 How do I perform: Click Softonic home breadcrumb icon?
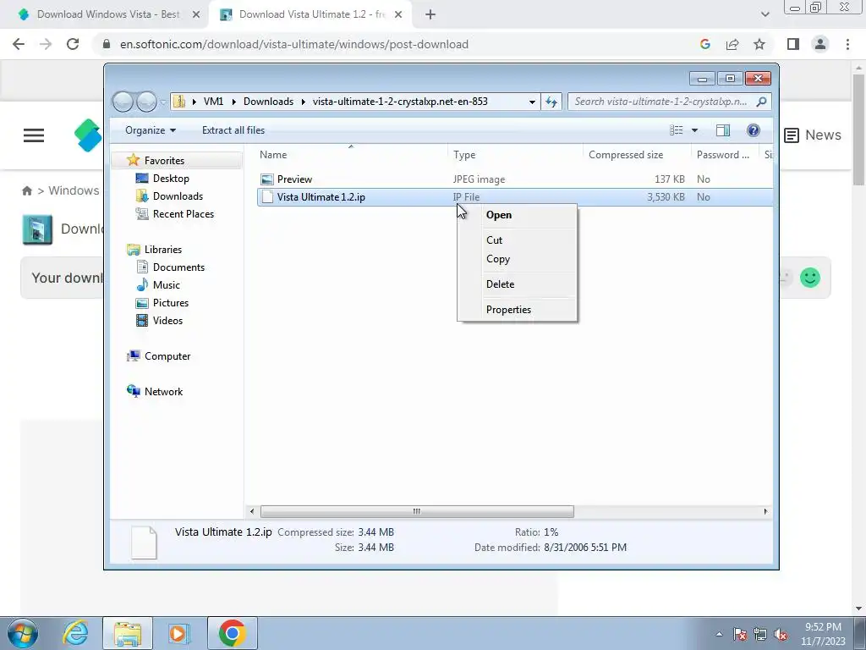pos(26,190)
